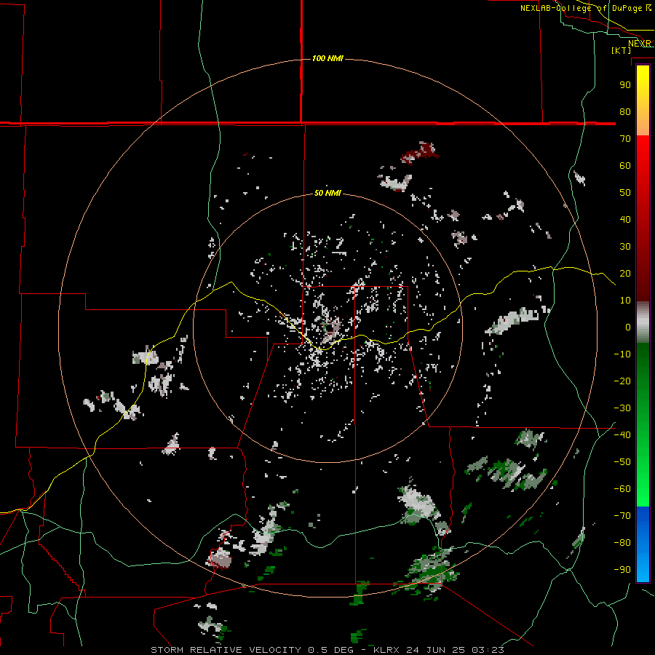Viewport: 655px width, 655px height.
Task: Click the gray zero-velocity color bar segment
Action: [x=643, y=322]
